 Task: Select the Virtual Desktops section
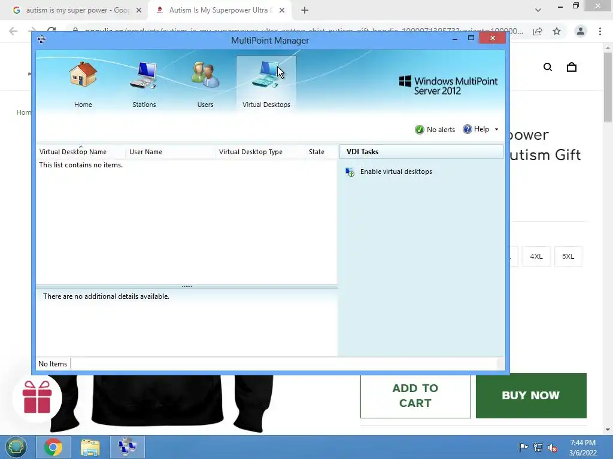[x=266, y=84]
